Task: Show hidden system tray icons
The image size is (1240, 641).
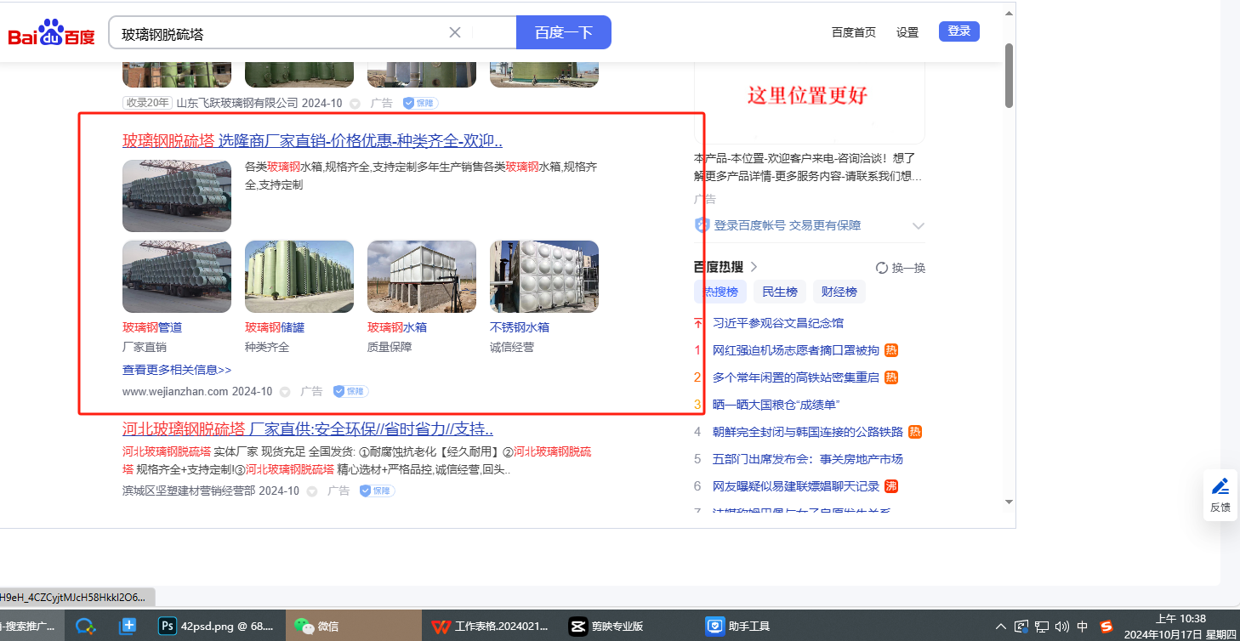Action: tap(1002, 627)
